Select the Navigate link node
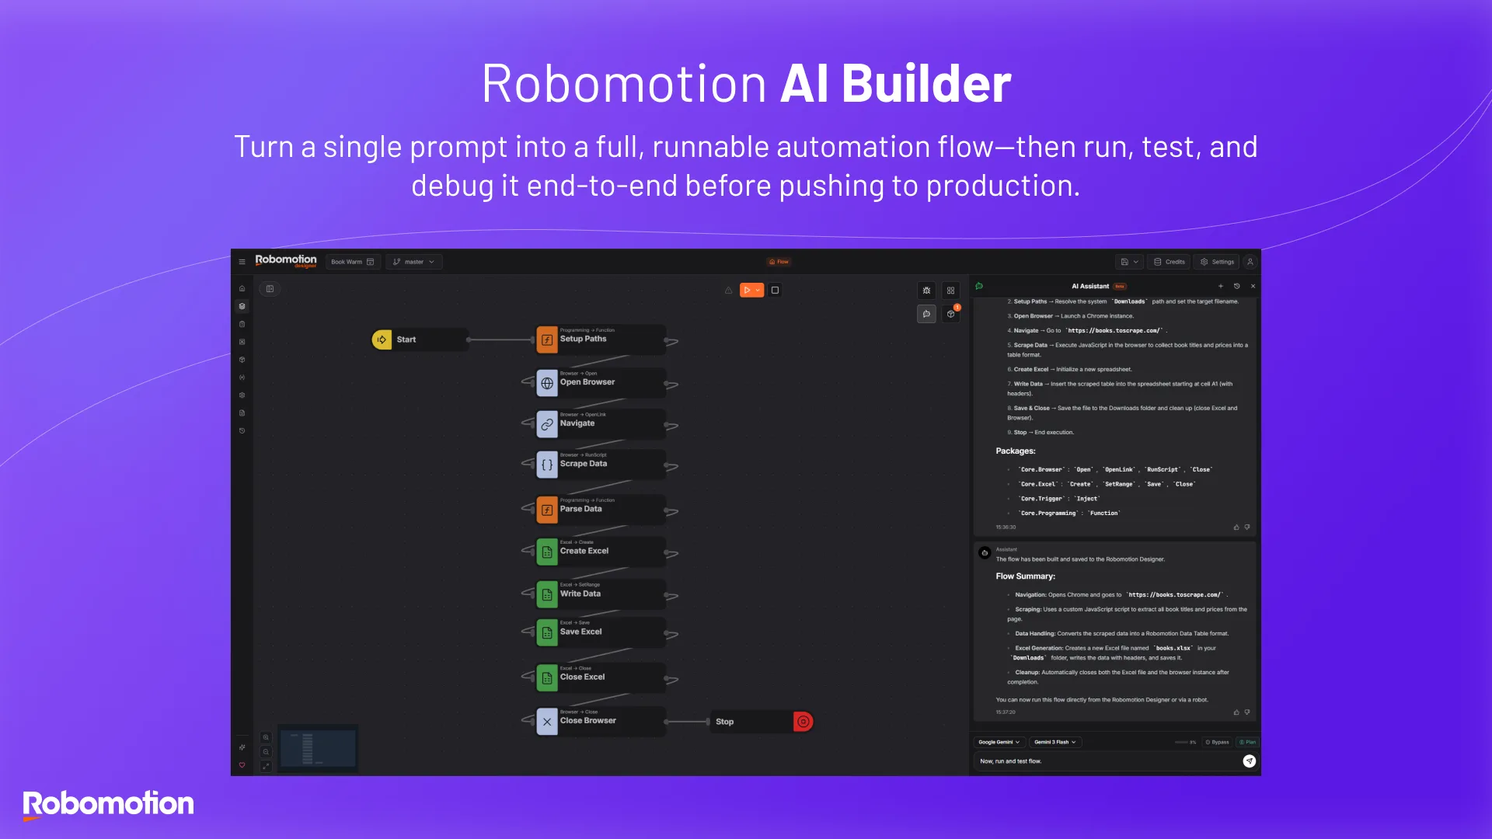Screen dimensions: 1492x839 600,424
